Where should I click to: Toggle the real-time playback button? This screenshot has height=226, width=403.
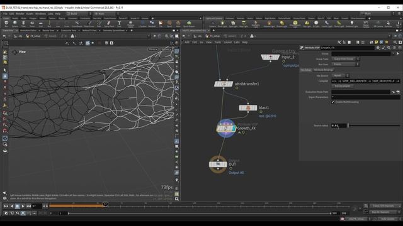pyautogui.click(x=23, y=213)
